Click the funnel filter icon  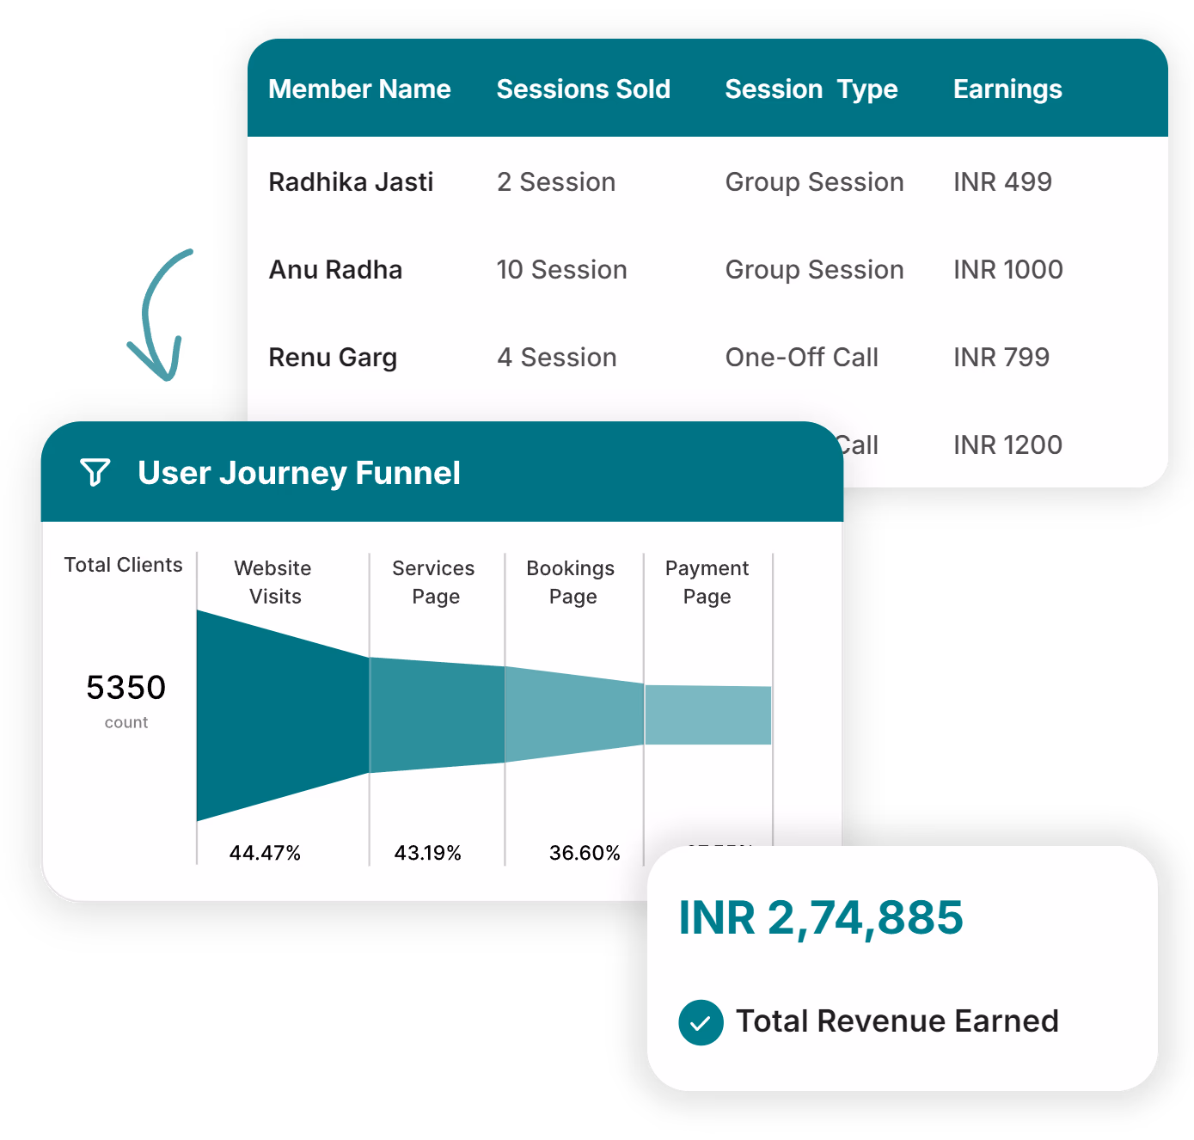click(95, 472)
